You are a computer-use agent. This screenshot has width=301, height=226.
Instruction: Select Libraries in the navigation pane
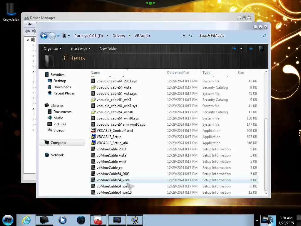pos(57,106)
